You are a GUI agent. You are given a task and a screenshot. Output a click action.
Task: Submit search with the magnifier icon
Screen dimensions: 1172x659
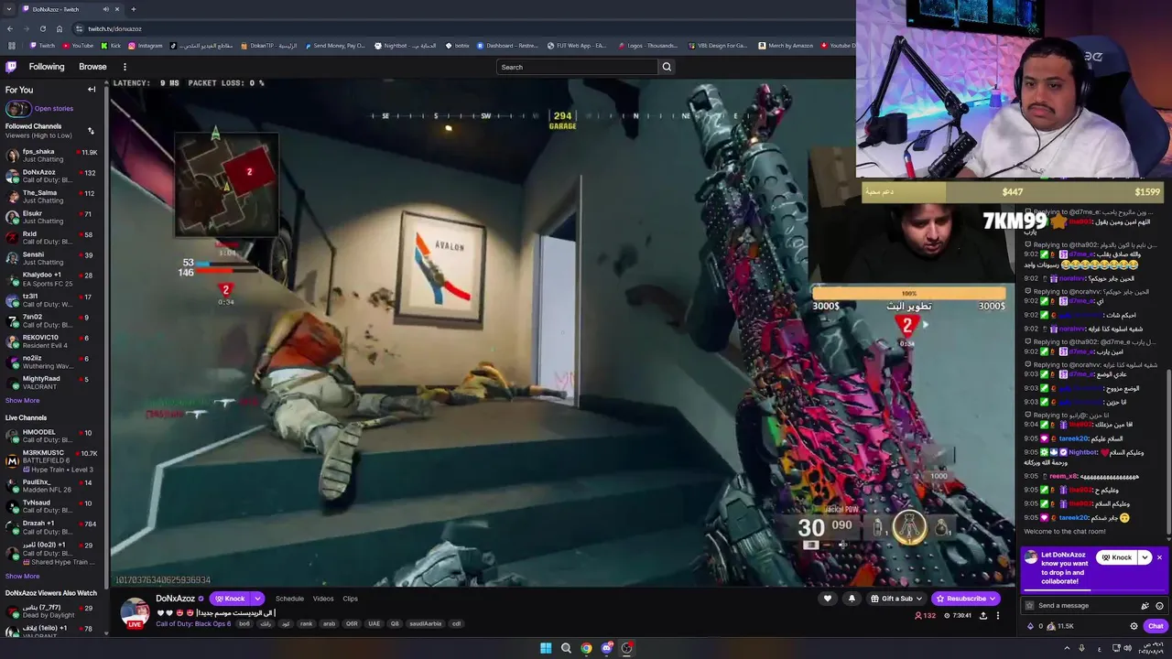(x=667, y=67)
